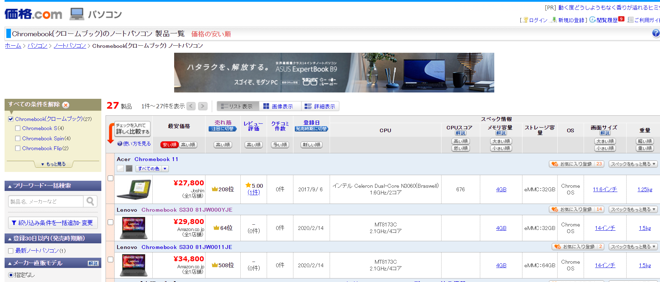Click チェックを入れて詳しく比較する button
This screenshot has width=660, height=282.
click(x=133, y=129)
